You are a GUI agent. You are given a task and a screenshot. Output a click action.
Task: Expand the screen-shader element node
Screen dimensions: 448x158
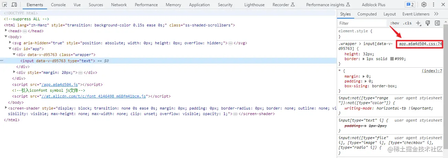coord(6,108)
